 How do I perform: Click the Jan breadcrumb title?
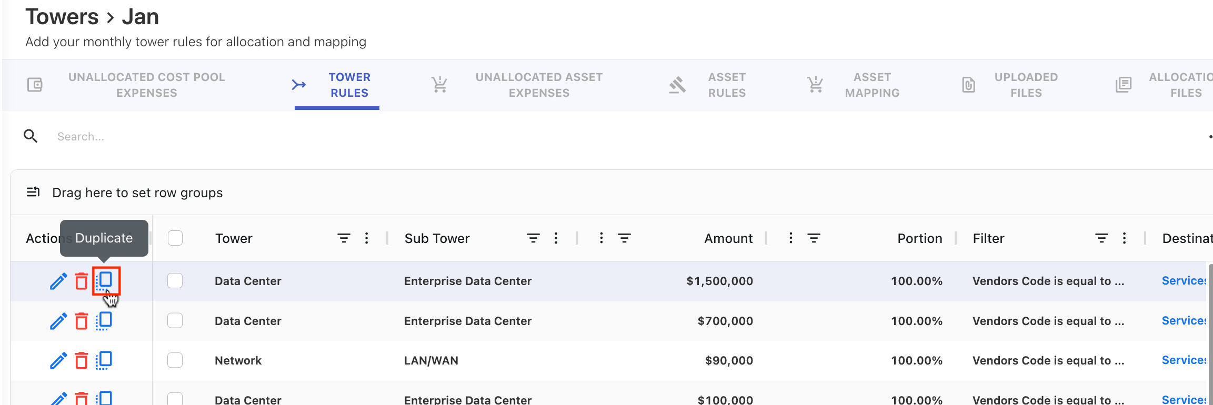(x=141, y=17)
